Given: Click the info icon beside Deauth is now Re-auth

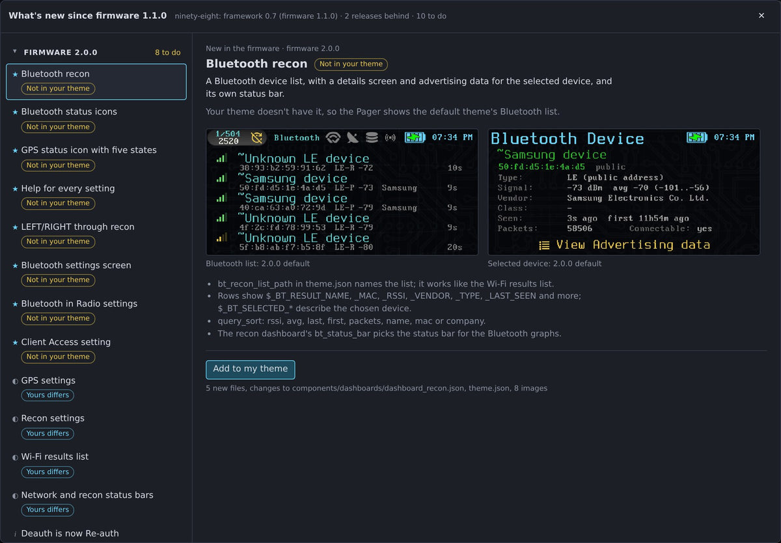Looking at the screenshot, I should 15,534.
